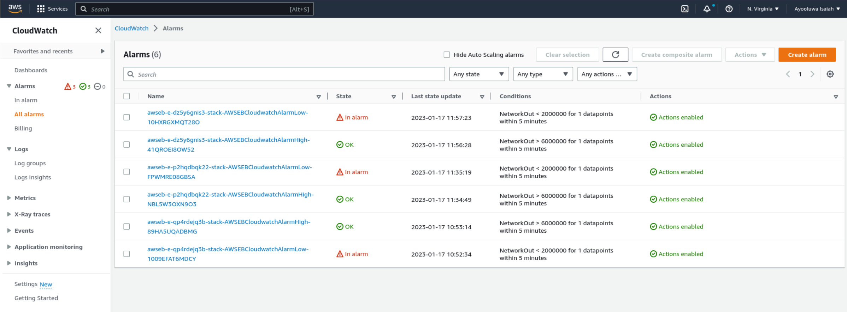The width and height of the screenshot is (847, 312).
Task: Open the help question mark icon
Action: pyautogui.click(x=729, y=9)
